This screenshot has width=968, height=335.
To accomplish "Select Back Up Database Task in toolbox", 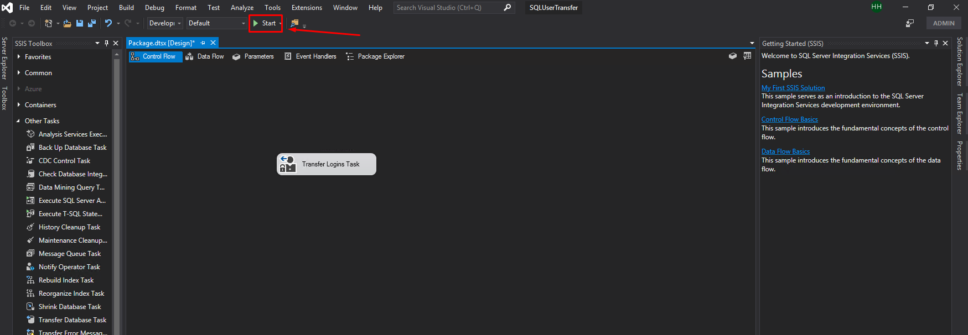I will [72, 148].
